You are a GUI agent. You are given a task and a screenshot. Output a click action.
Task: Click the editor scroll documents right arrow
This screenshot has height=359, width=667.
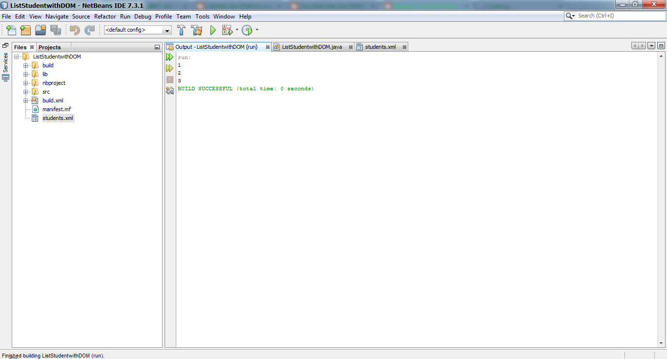[642, 46]
